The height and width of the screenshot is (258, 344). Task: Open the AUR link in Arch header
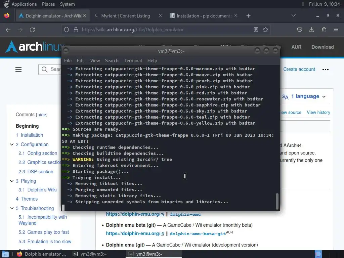coord(296,47)
